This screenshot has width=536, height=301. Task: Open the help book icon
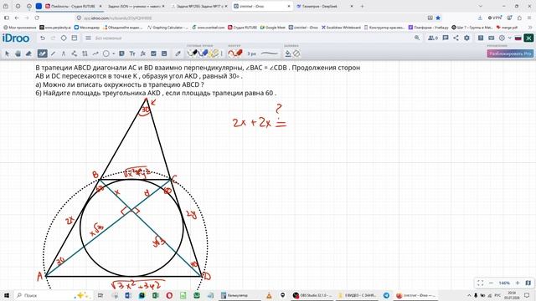point(481,38)
